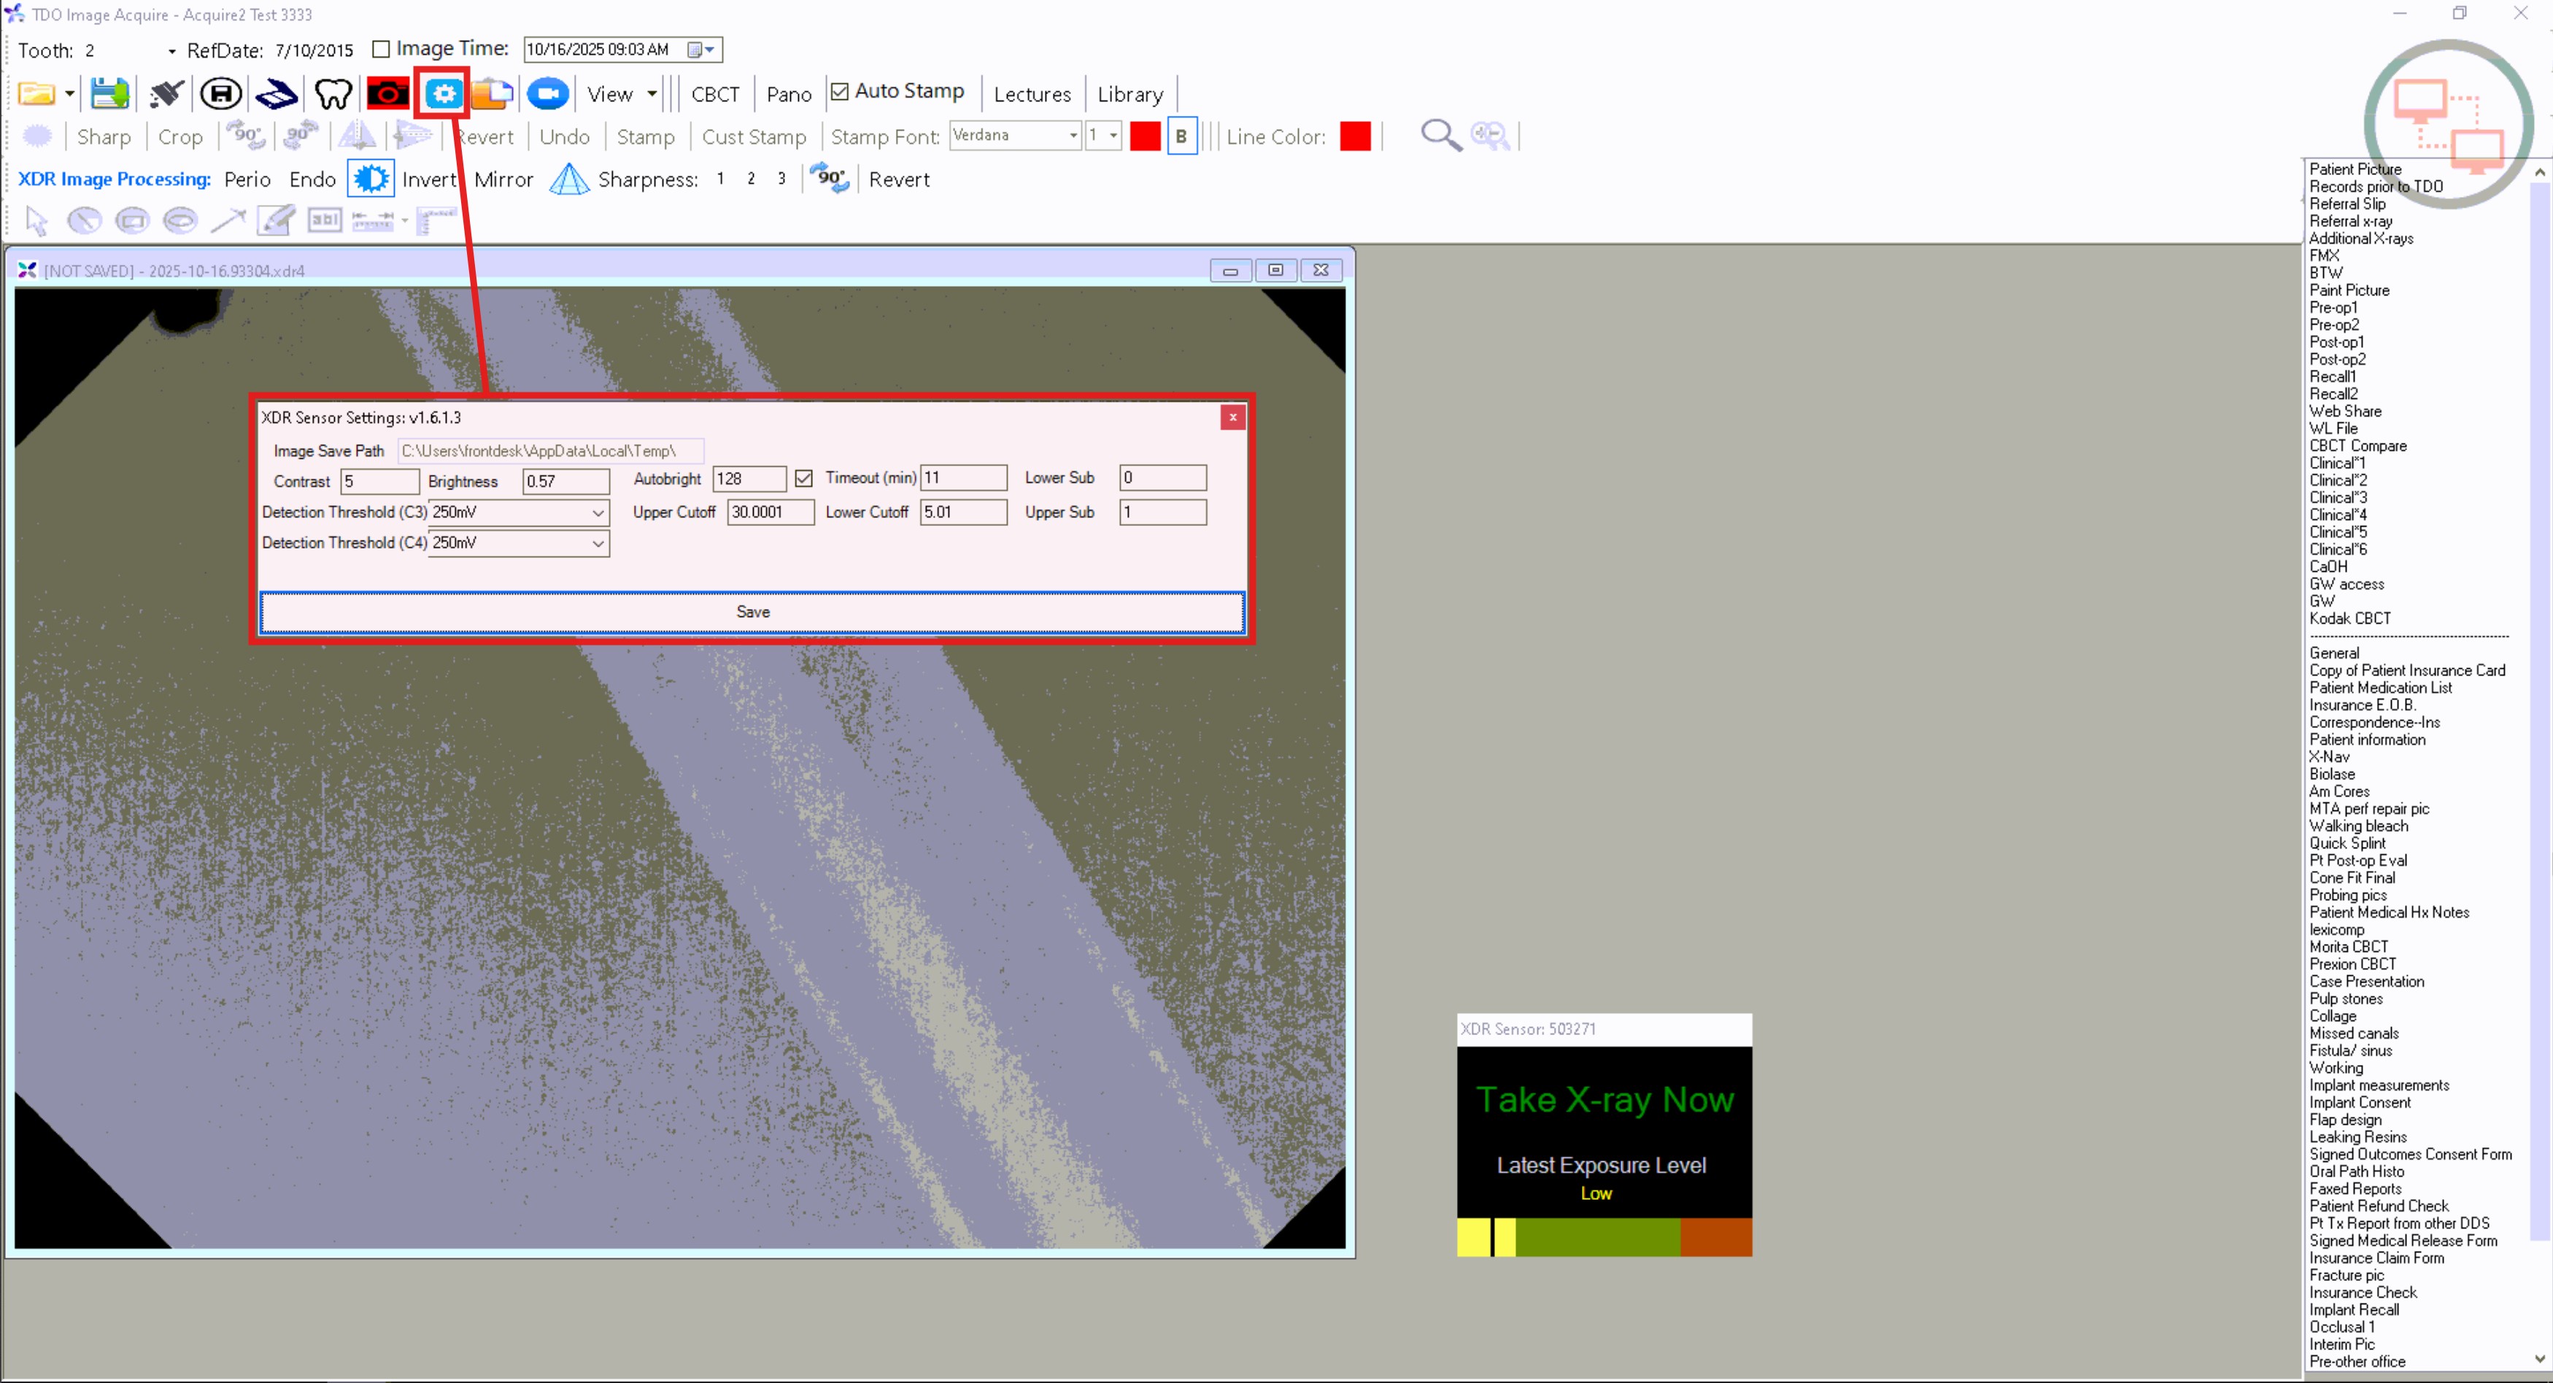Uncheck the Auto Stamp checkbox
This screenshot has height=1383, width=2553.
[x=839, y=91]
